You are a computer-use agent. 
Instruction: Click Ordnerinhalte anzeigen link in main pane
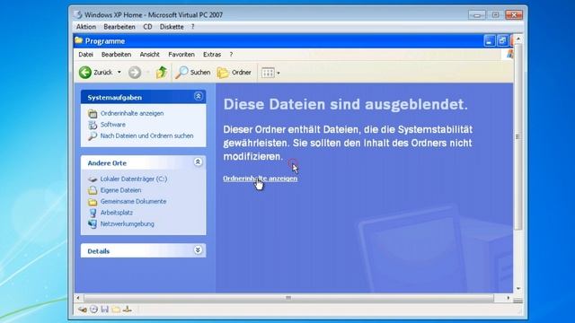click(260, 179)
